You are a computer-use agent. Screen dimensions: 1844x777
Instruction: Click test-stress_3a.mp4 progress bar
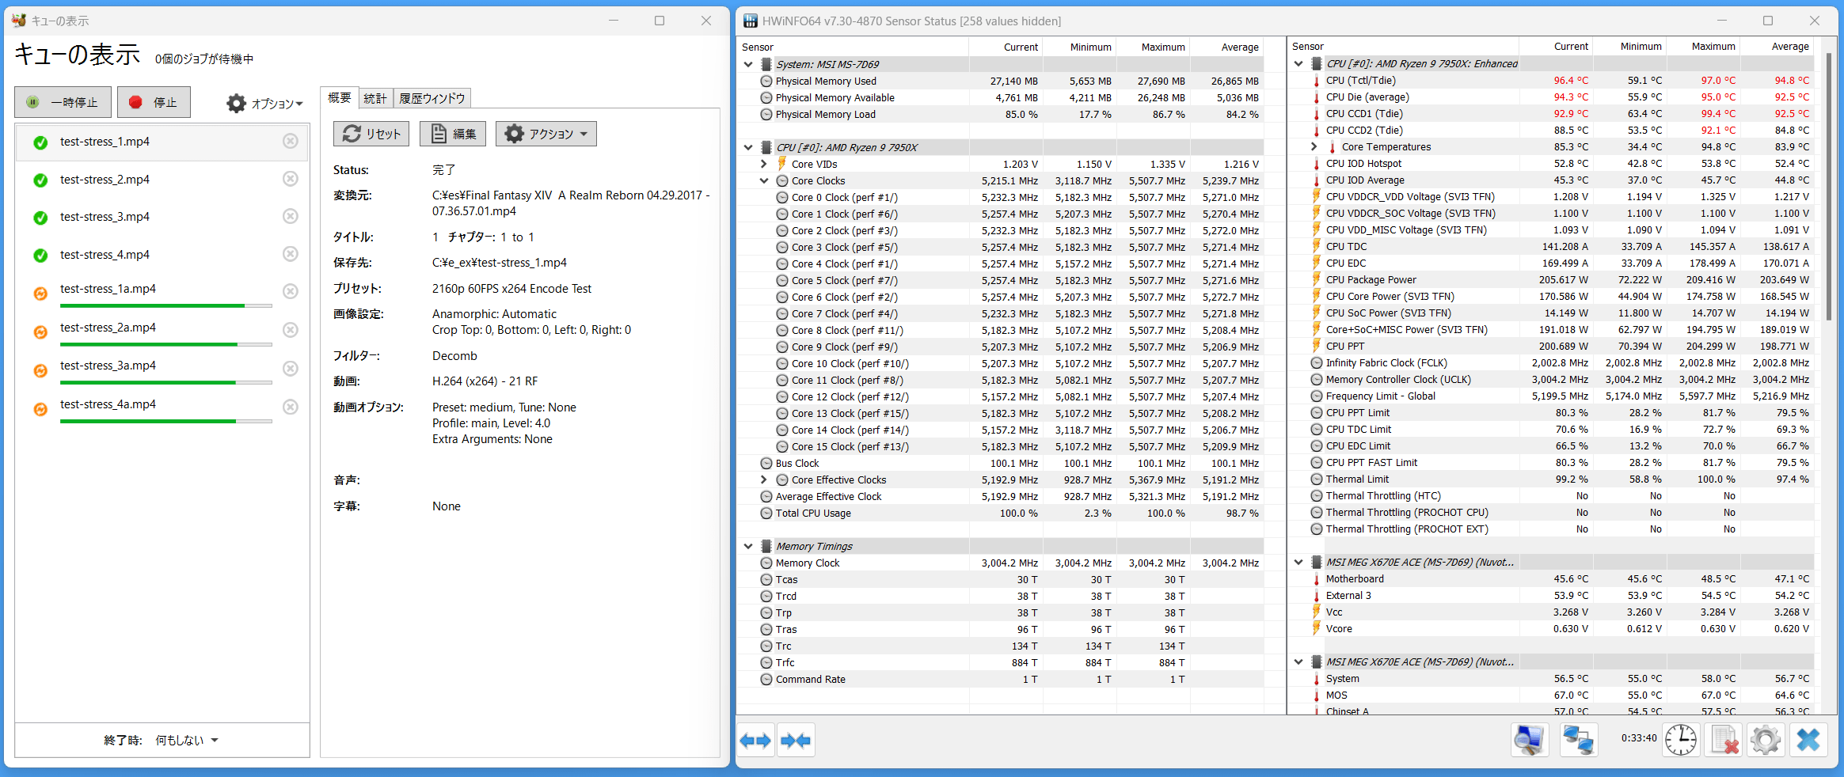tap(166, 382)
